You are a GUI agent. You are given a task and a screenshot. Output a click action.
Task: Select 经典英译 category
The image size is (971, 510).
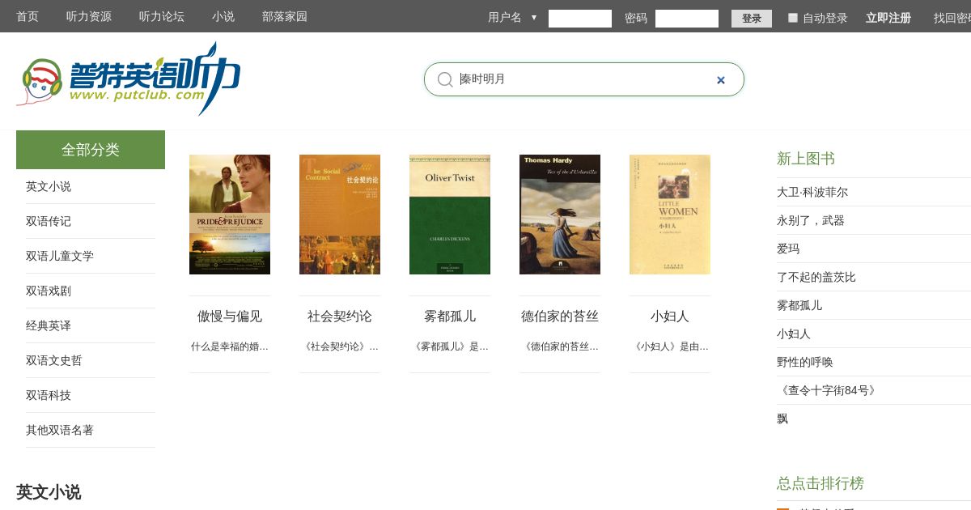(x=49, y=325)
